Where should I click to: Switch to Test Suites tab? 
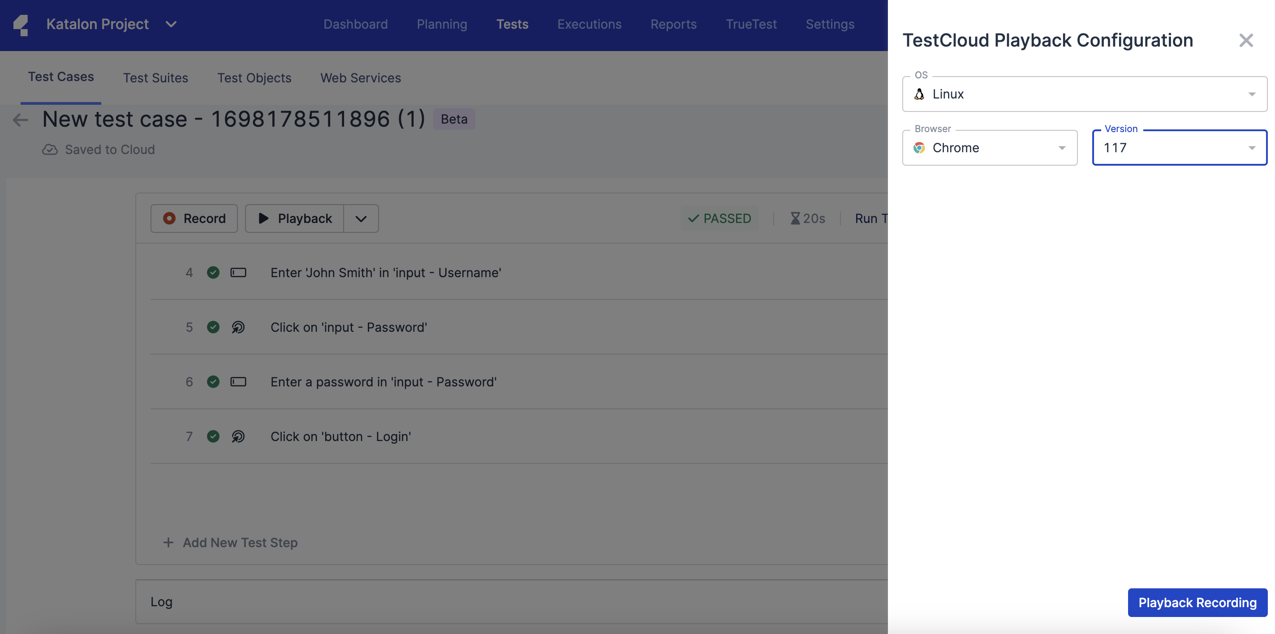tap(155, 77)
